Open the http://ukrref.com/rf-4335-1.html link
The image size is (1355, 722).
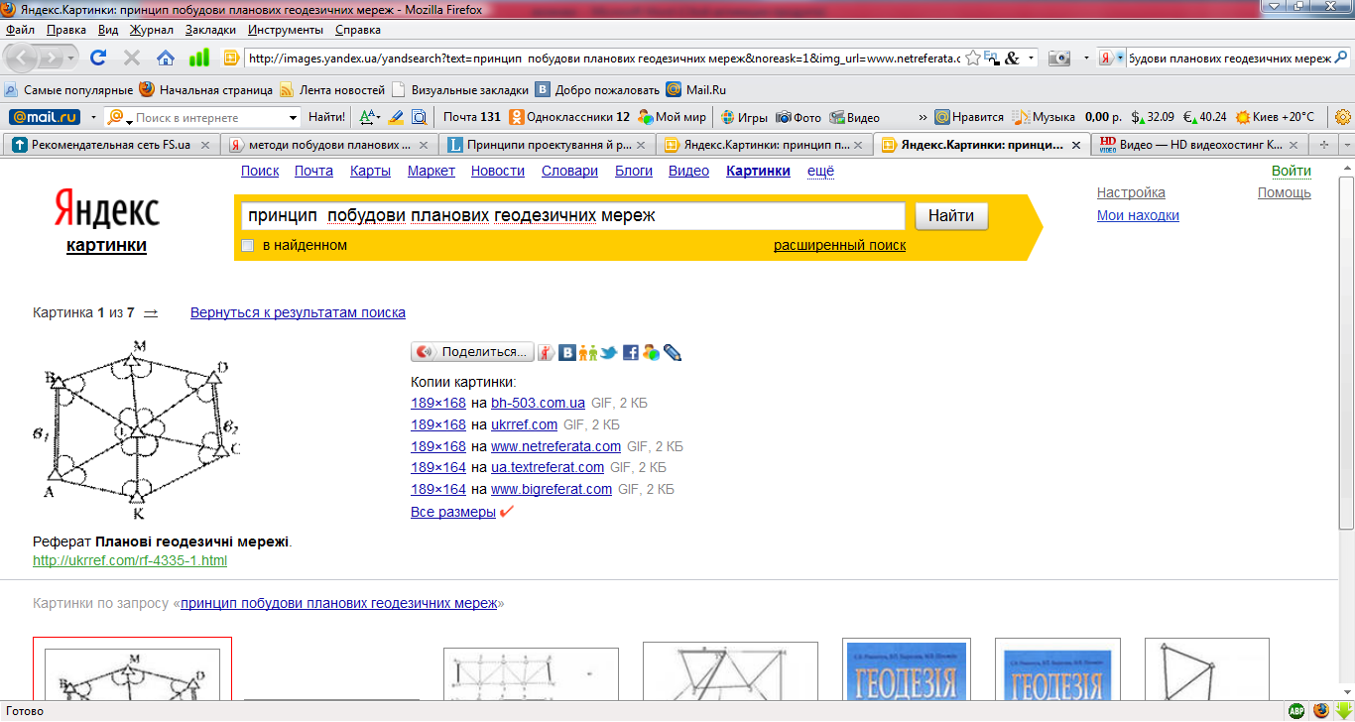coord(130,560)
